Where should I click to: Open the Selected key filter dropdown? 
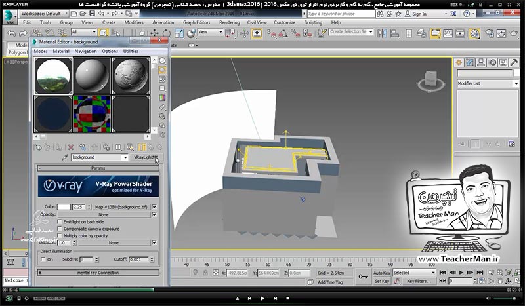click(414, 273)
